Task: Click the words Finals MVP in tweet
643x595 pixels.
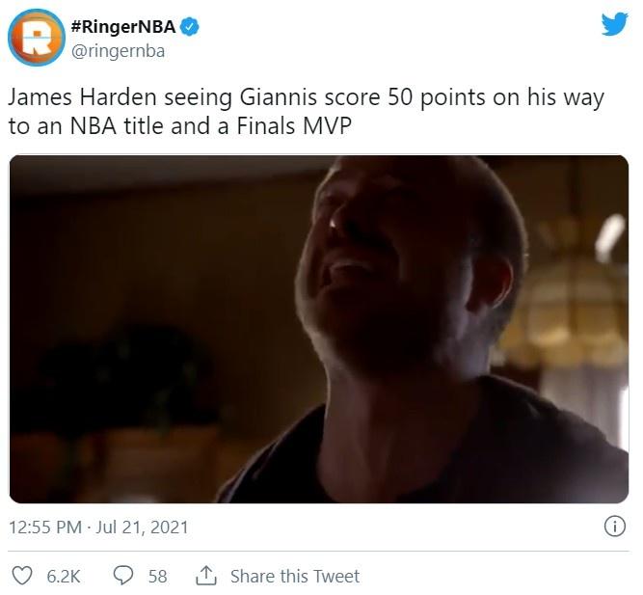Action: 294,125
